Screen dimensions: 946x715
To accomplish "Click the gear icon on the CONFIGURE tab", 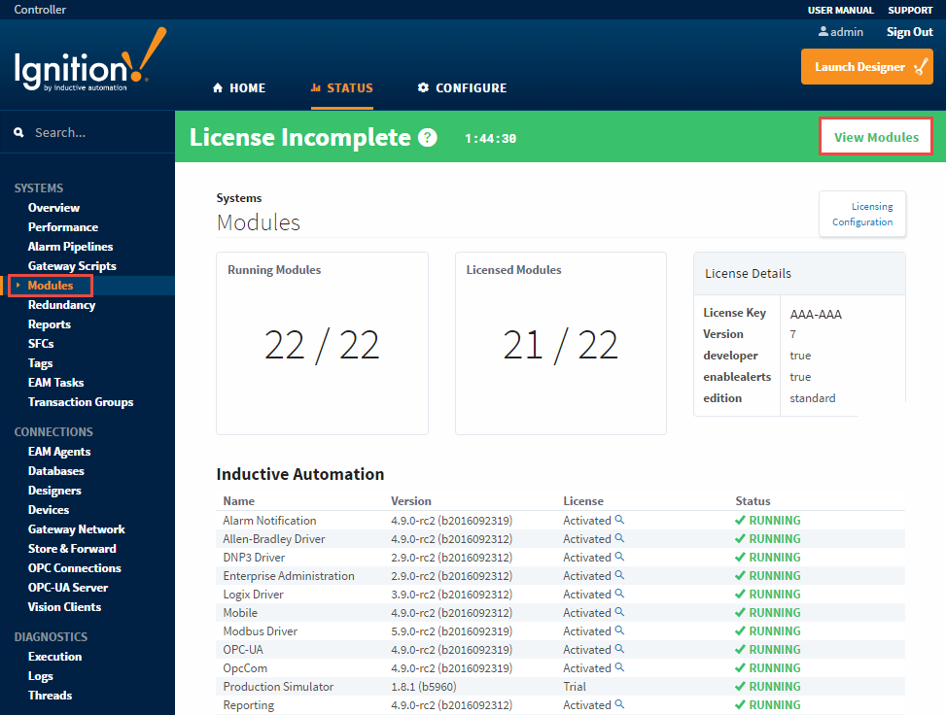I will (x=422, y=87).
